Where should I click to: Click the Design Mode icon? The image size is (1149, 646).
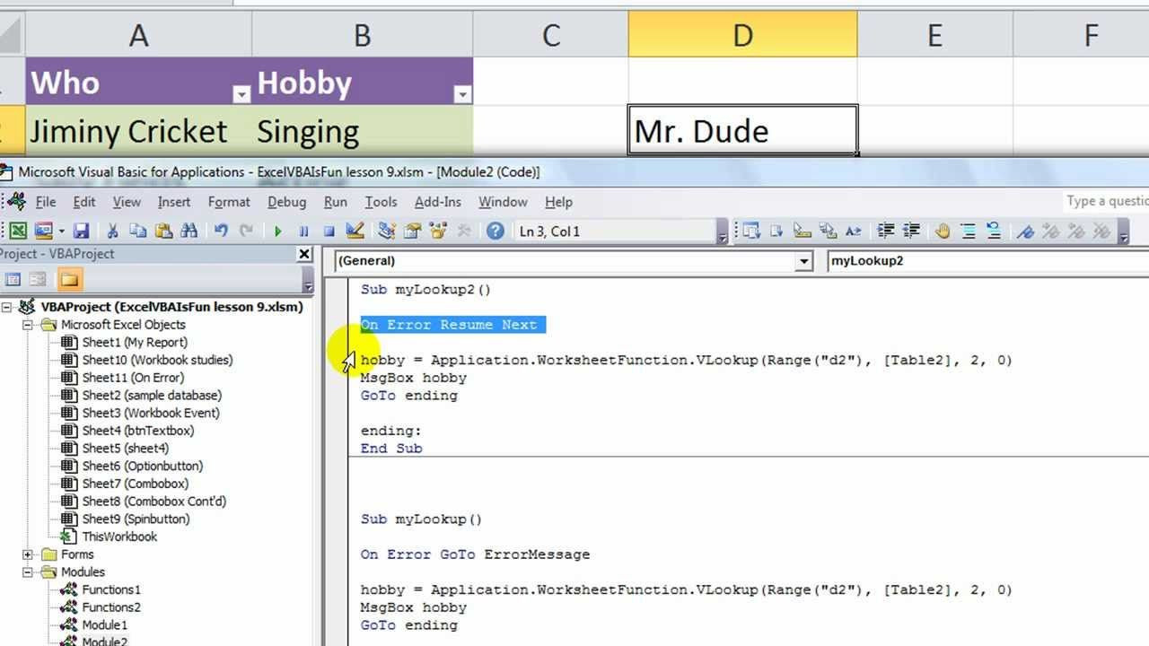tap(355, 231)
